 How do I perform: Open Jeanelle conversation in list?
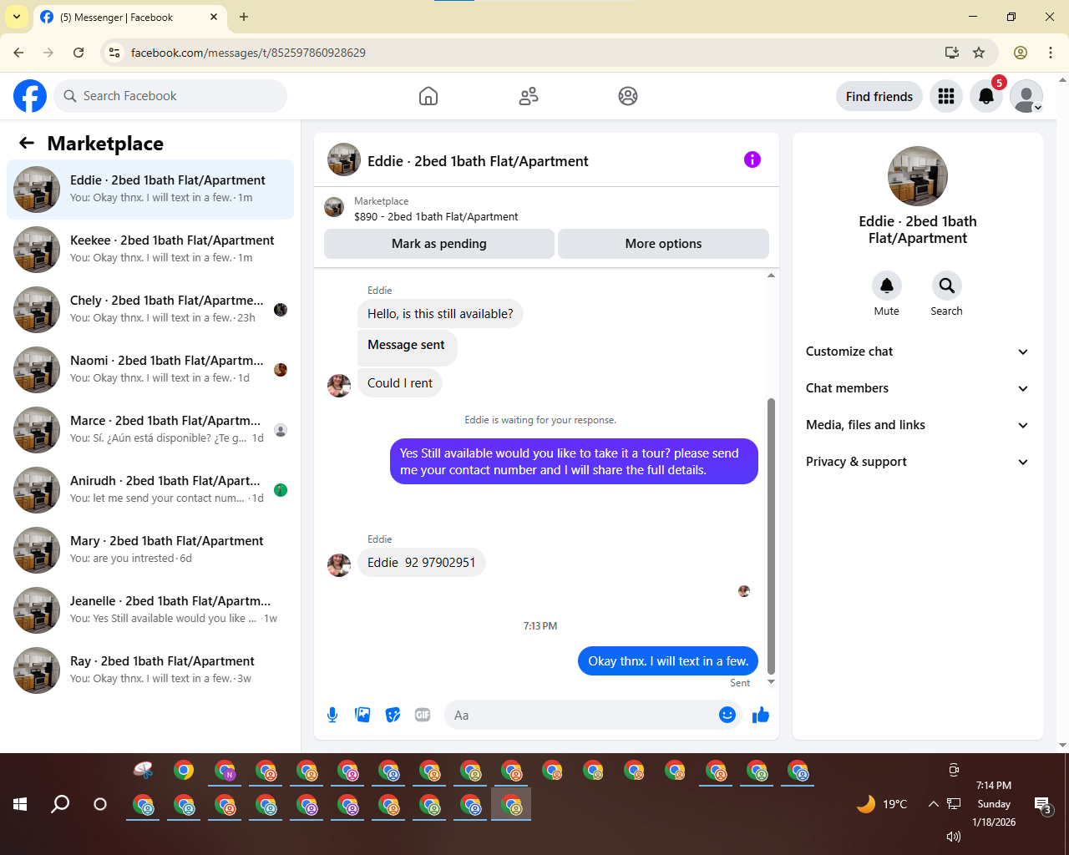150,610
